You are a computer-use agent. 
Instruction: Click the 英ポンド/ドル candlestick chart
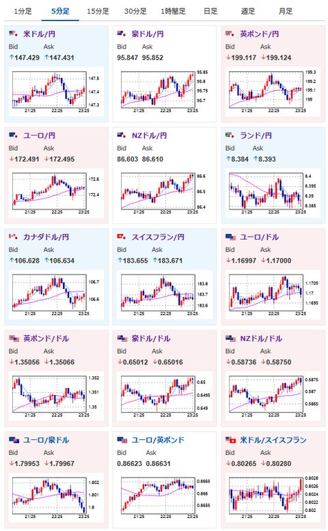tap(56, 396)
